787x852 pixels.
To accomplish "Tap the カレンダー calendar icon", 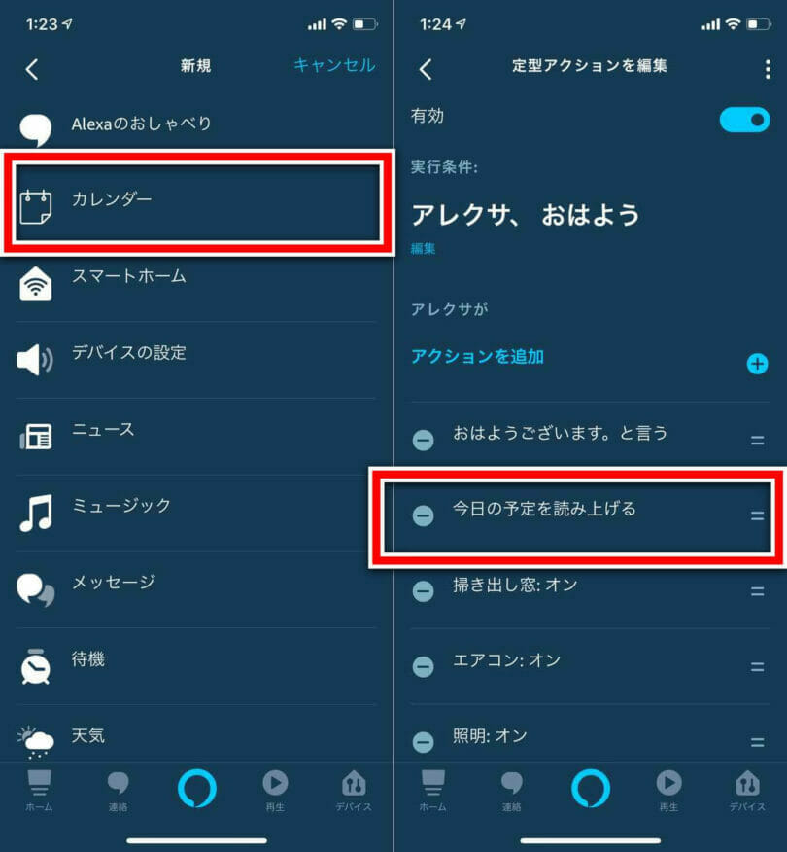I will 36,206.
